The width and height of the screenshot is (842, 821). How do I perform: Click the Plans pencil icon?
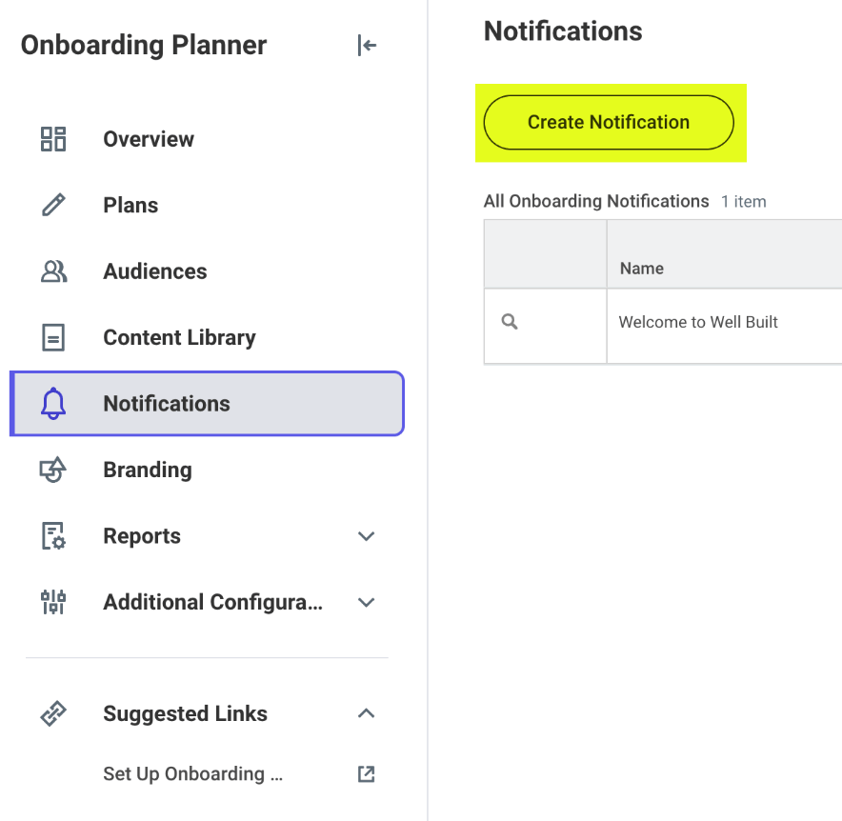(53, 205)
